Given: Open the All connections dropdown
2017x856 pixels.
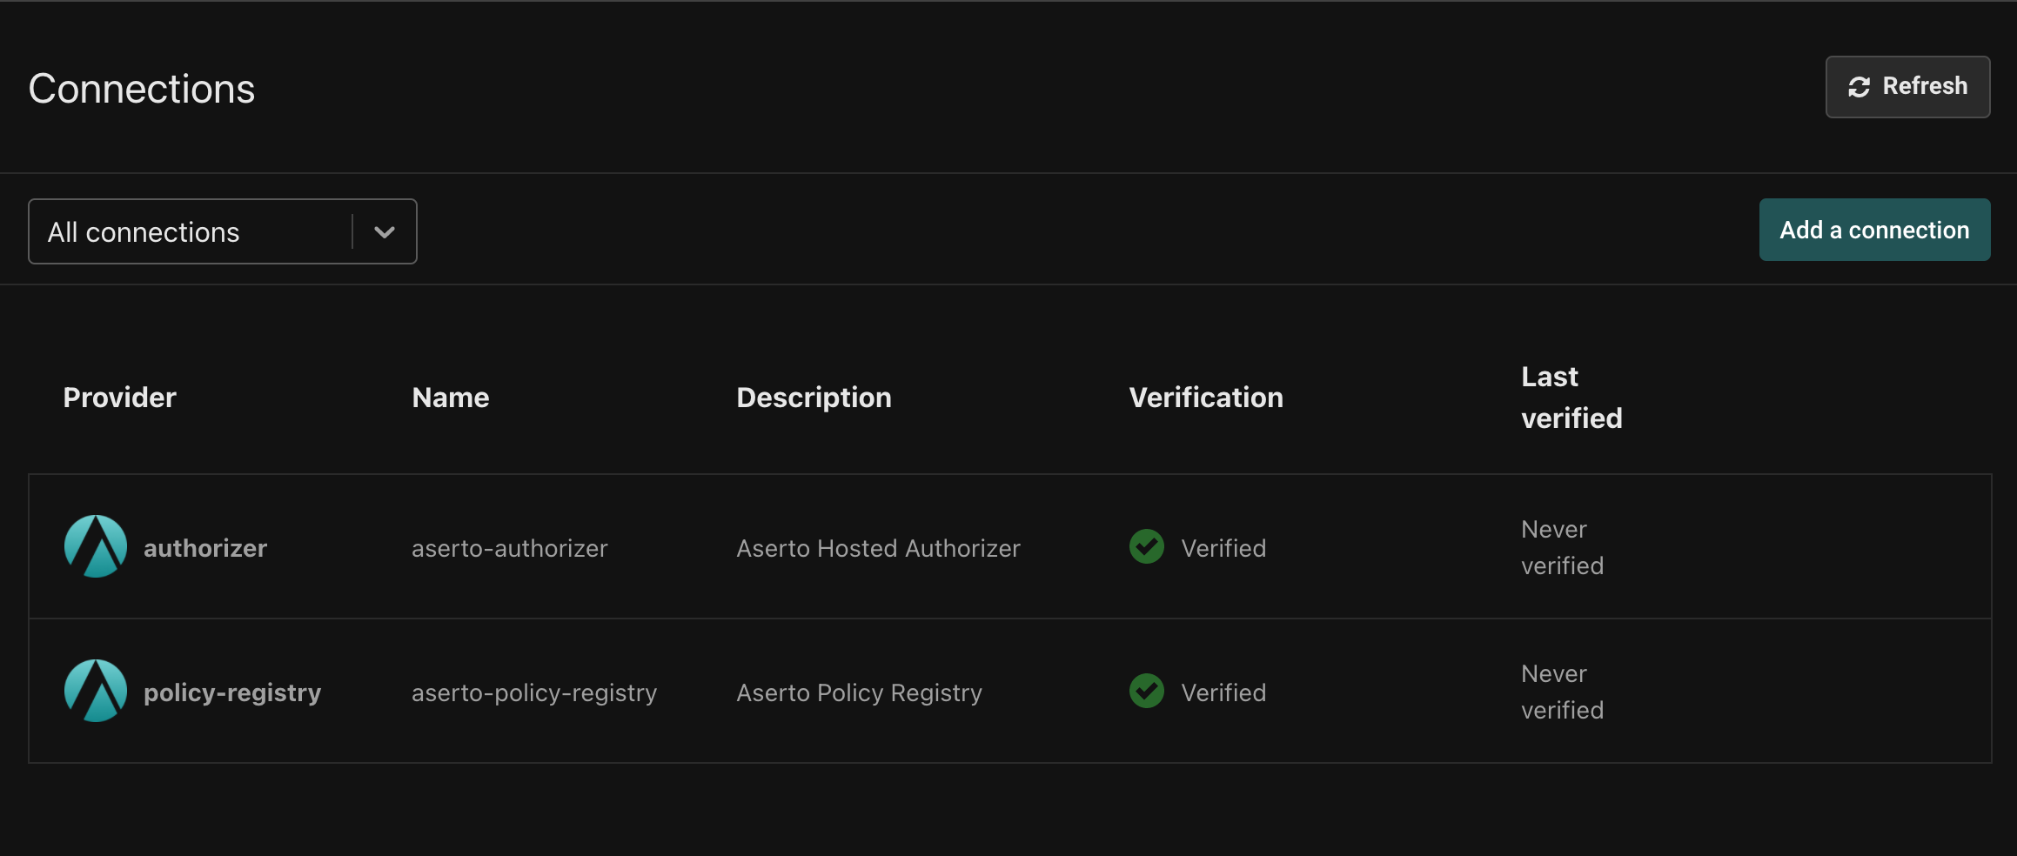Looking at the screenshot, I should [x=191, y=231].
